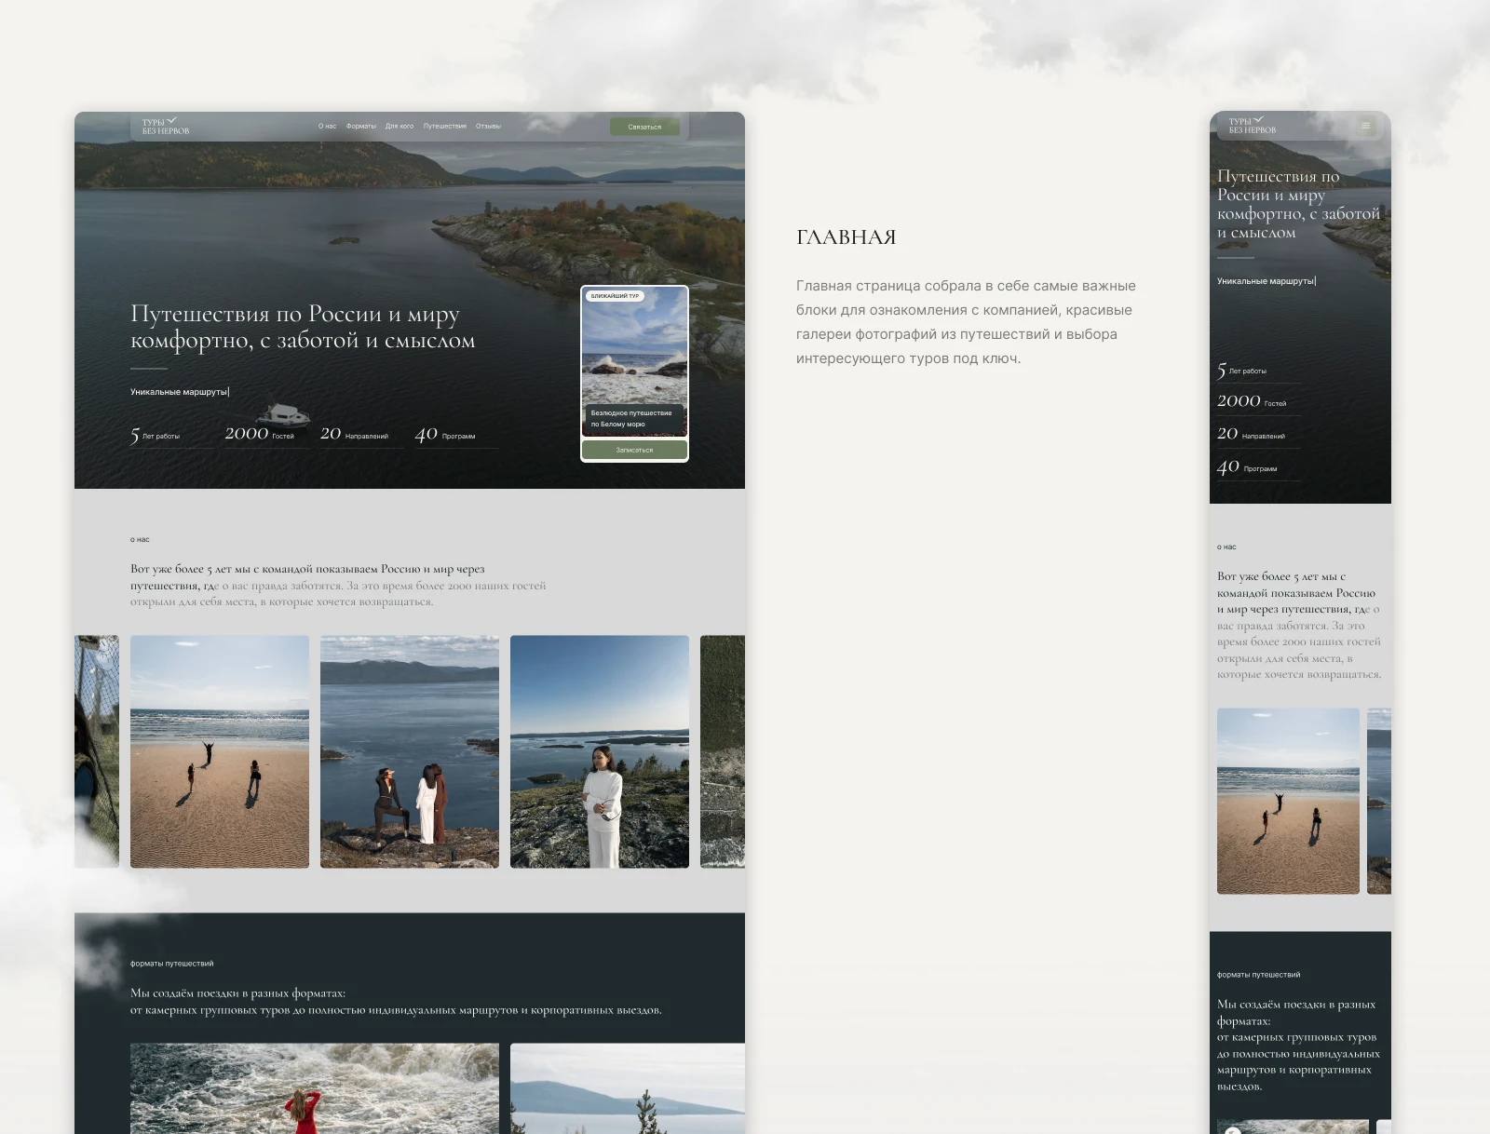Click the desktop text Мы создаём поездки
This screenshot has width=1490, height=1134.
coord(396,1002)
